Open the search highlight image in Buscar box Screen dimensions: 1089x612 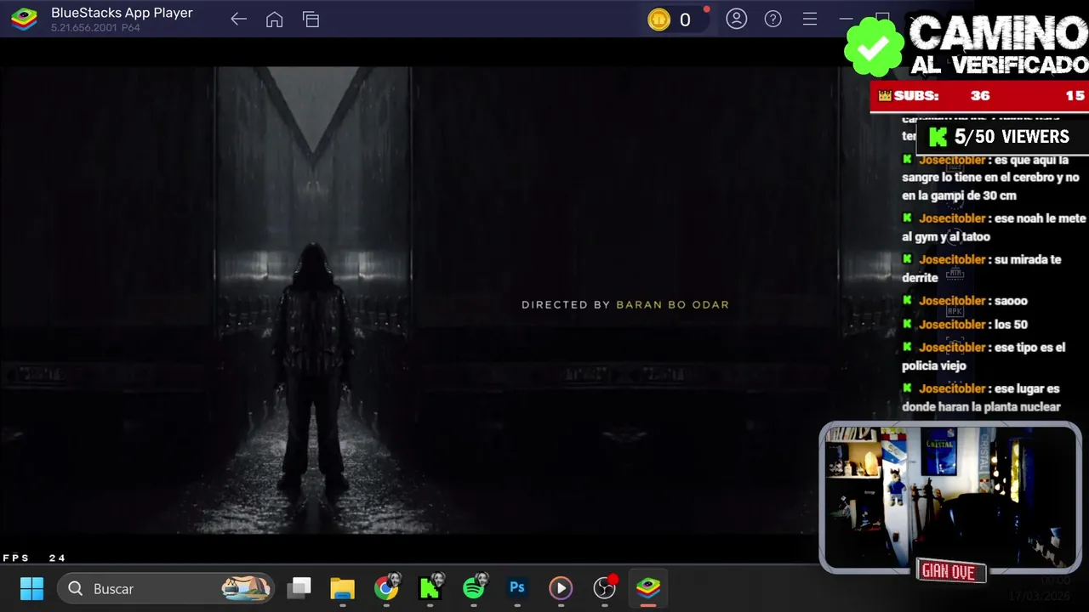pos(246,587)
